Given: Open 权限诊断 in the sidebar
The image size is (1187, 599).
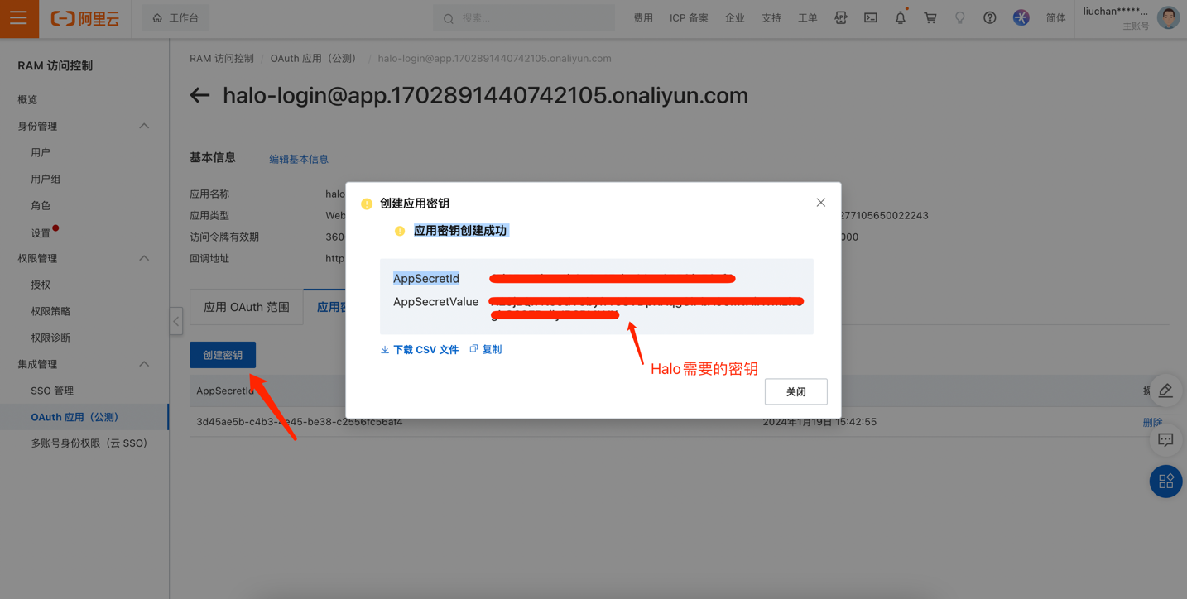Looking at the screenshot, I should [x=50, y=338].
